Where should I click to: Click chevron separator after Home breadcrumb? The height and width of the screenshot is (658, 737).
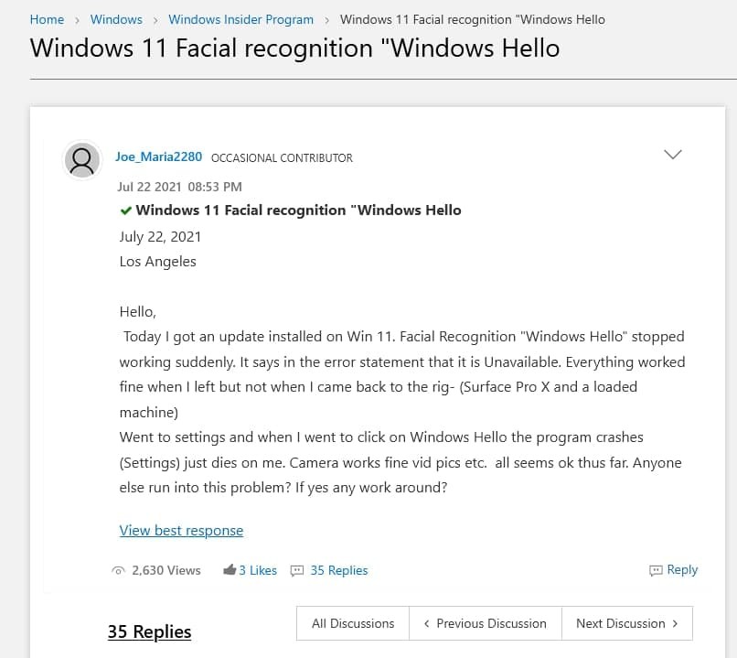pos(77,20)
